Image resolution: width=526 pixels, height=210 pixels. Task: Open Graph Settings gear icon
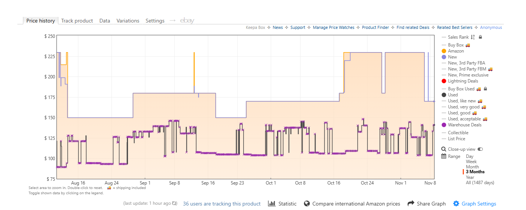pos(456,204)
